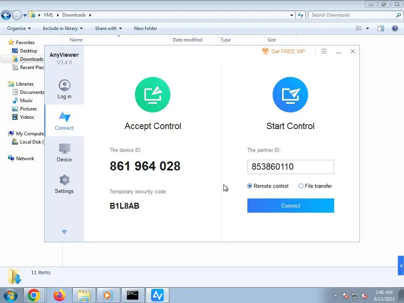Click Downloads in the address breadcrumb
The width and height of the screenshot is (404, 303).
point(74,15)
